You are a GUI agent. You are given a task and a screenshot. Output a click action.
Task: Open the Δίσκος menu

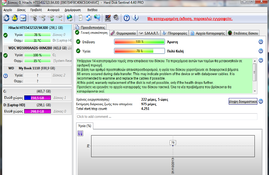[x=21, y=10]
